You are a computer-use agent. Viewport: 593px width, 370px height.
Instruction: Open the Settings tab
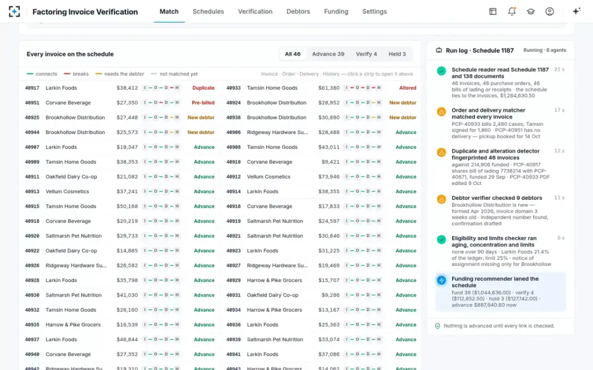375,11
